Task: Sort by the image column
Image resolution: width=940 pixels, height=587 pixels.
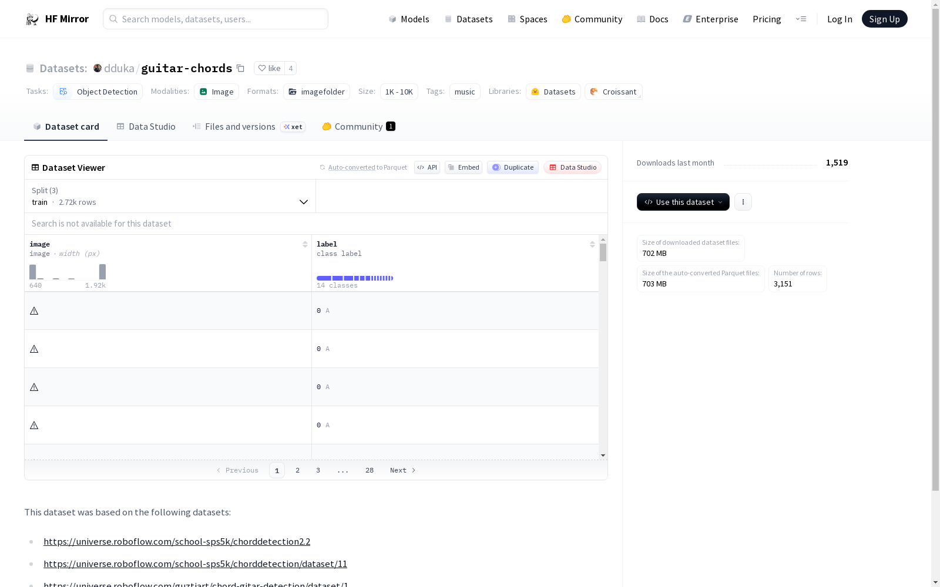Action: 305,244
